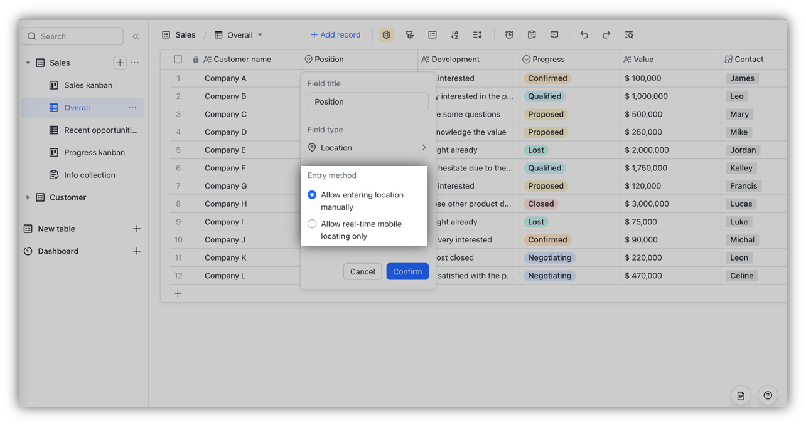Click the $ 75,000 value cell

tap(641, 222)
